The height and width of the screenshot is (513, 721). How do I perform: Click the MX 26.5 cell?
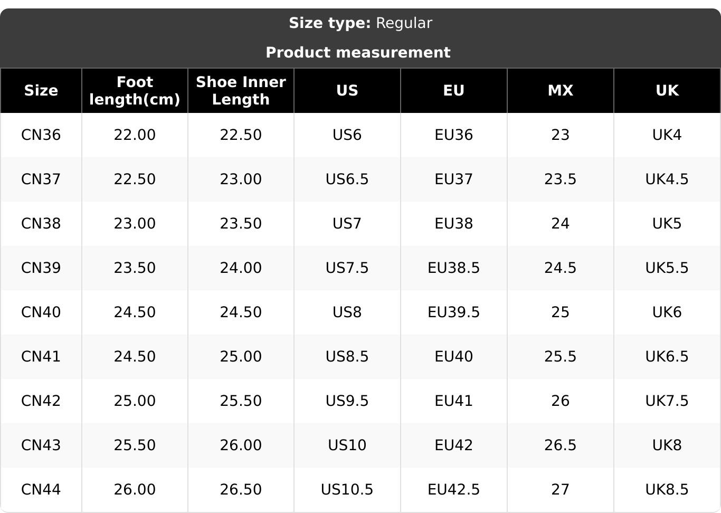[x=560, y=445]
